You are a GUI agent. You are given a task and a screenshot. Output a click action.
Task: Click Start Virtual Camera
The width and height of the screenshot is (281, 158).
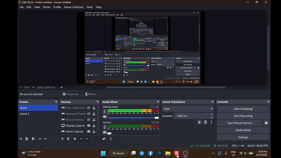click(239, 123)
